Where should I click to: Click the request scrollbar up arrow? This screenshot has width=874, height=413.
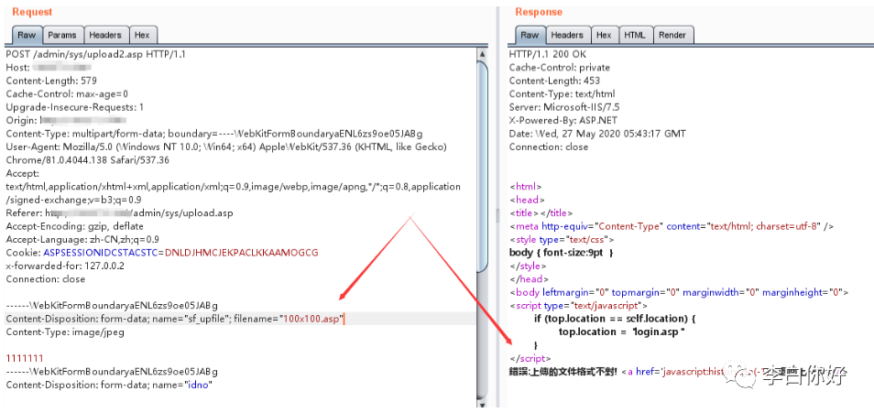(482, 53)
